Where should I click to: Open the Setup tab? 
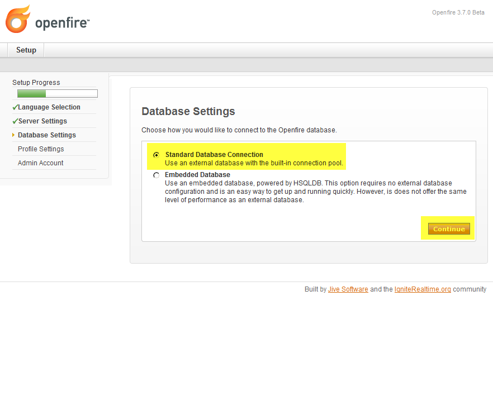(26, 50)
